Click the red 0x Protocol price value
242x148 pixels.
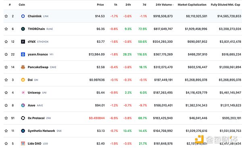97,118
